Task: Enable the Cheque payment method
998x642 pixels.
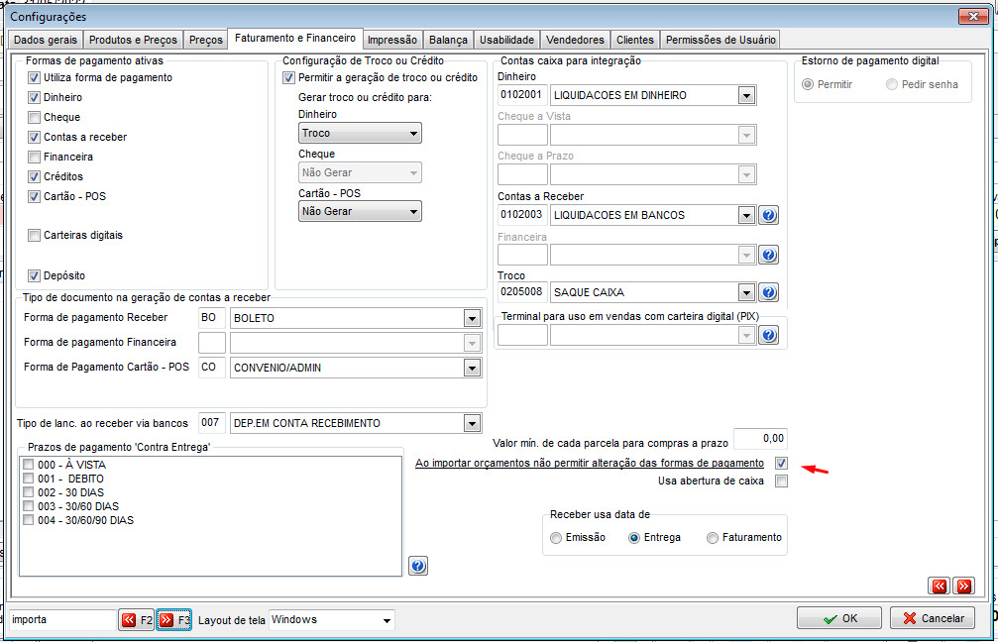Action: pyautogui.click(x=35, y=118)
